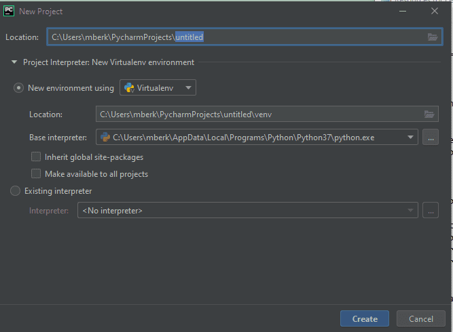Click the PyCharm logo in title bar
The height and width of the screenshot is (332, 453).
point(10,11)
